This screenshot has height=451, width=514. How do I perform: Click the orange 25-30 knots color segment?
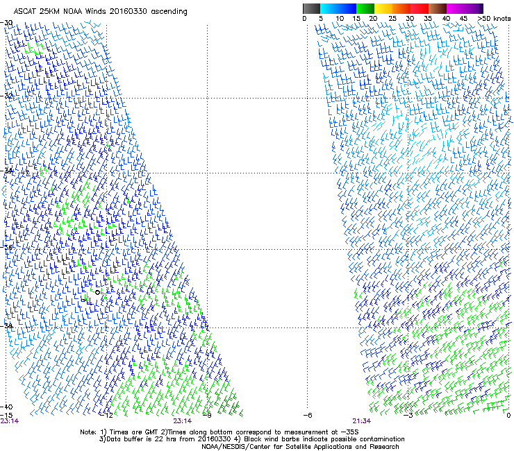point(401,8)
